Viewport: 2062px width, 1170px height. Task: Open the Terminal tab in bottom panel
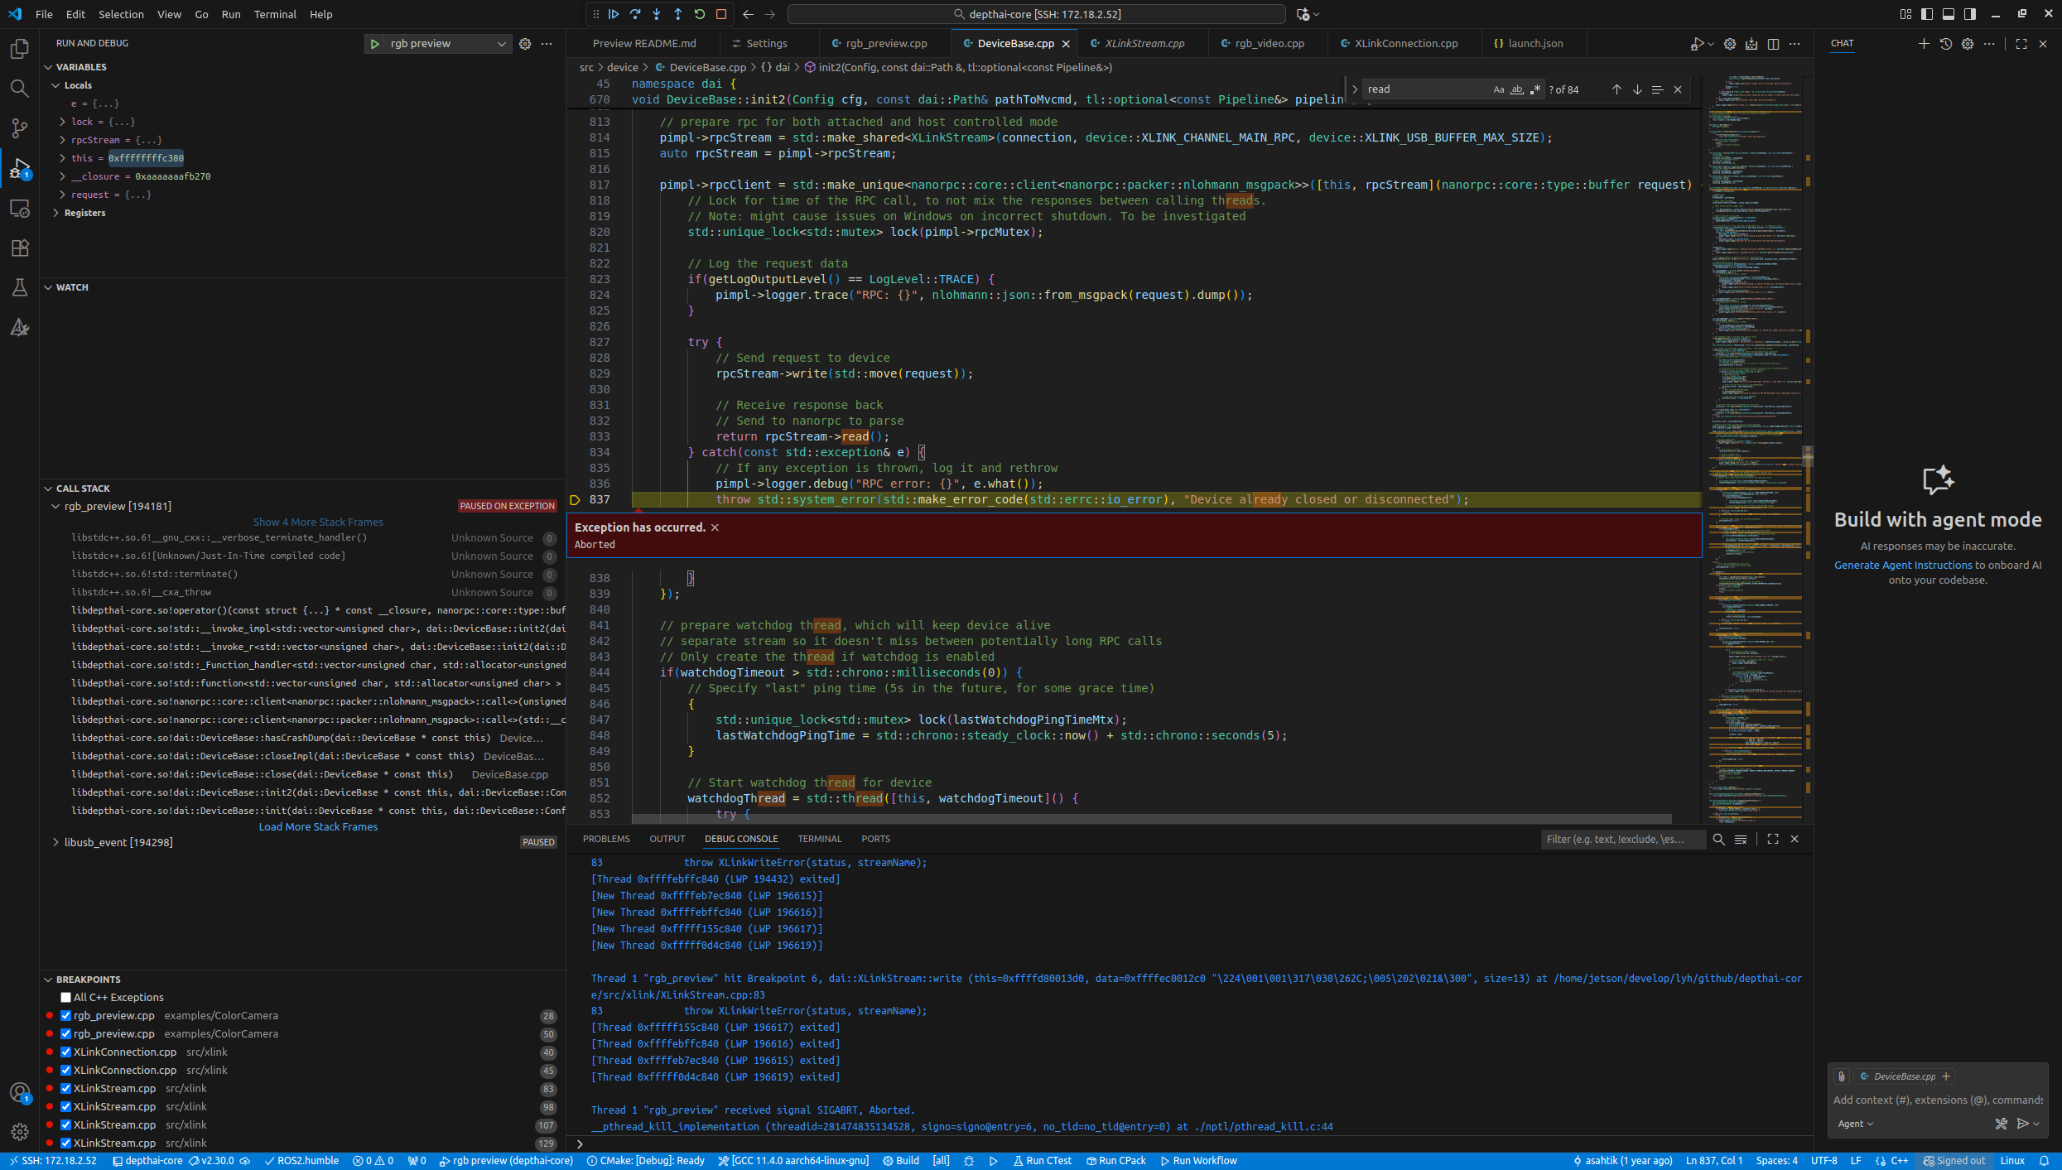click(x=819, y=839)
